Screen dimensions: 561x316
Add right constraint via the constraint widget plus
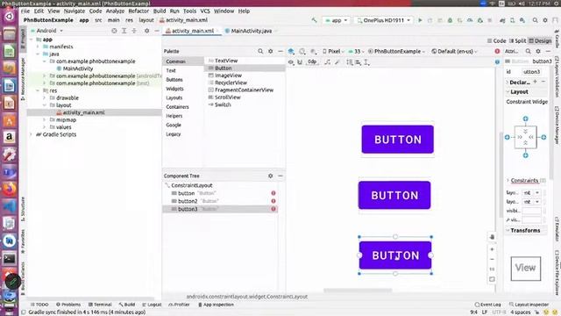coord(543,137)
